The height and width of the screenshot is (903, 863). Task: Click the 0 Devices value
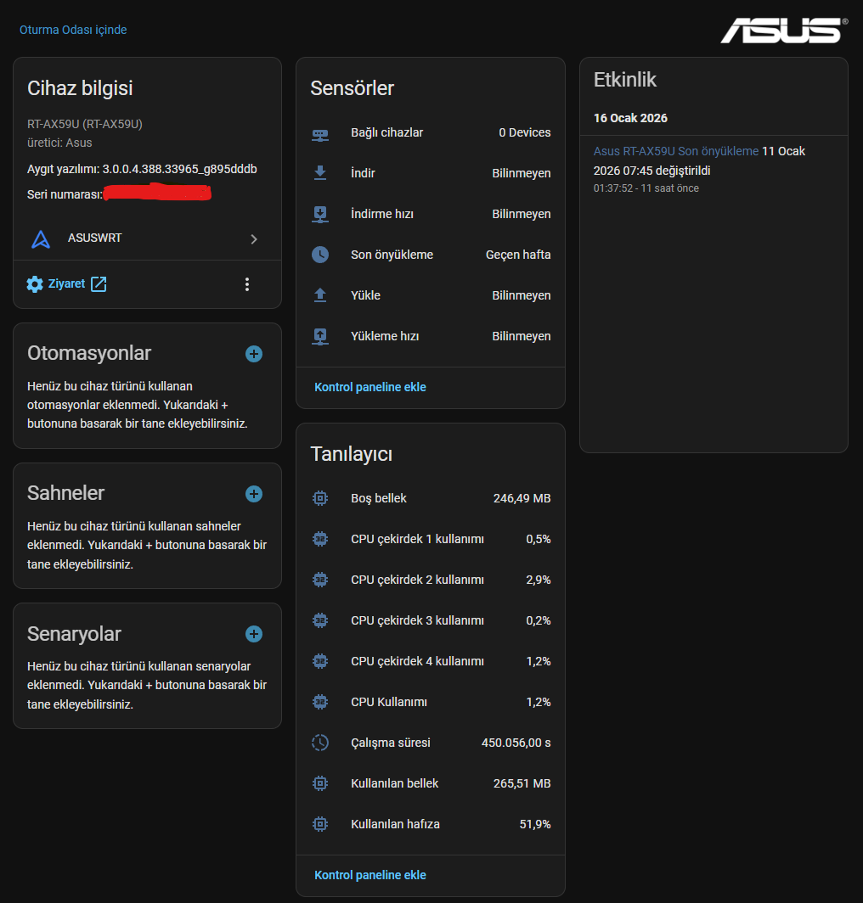[x=525, y=133]
